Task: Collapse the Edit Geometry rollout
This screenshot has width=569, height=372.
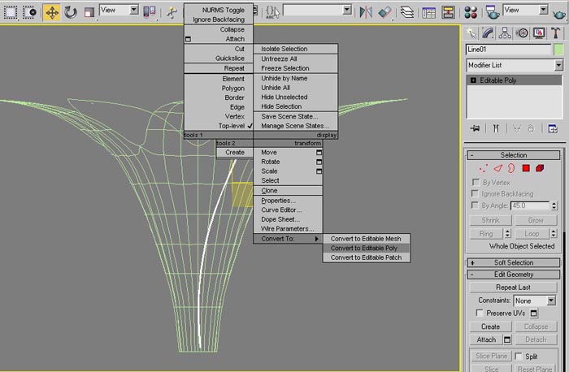Action: tap(514, 275)
